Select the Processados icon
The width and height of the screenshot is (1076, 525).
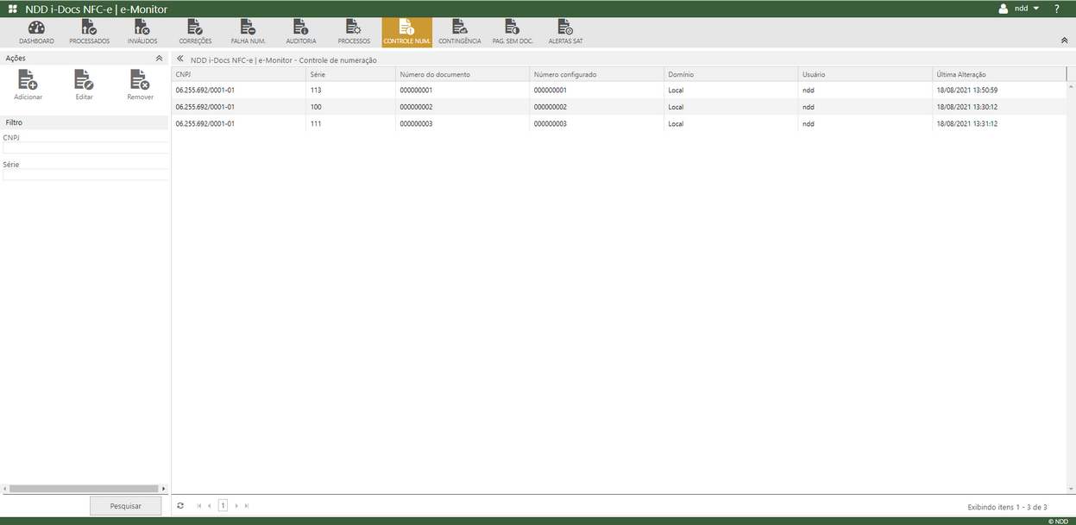pos(89,31)
